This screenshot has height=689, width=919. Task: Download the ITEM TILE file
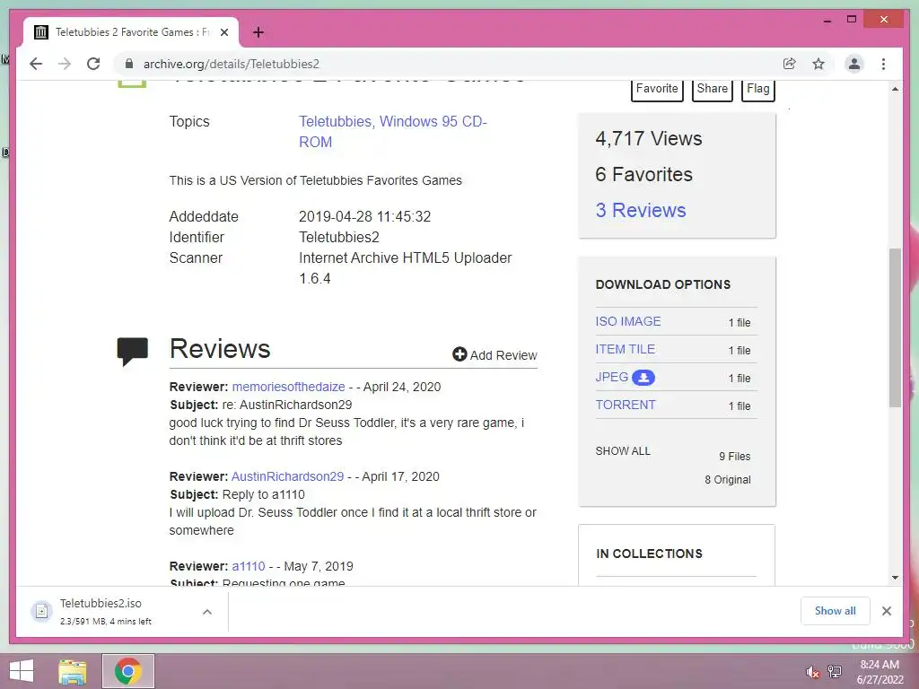625,349
